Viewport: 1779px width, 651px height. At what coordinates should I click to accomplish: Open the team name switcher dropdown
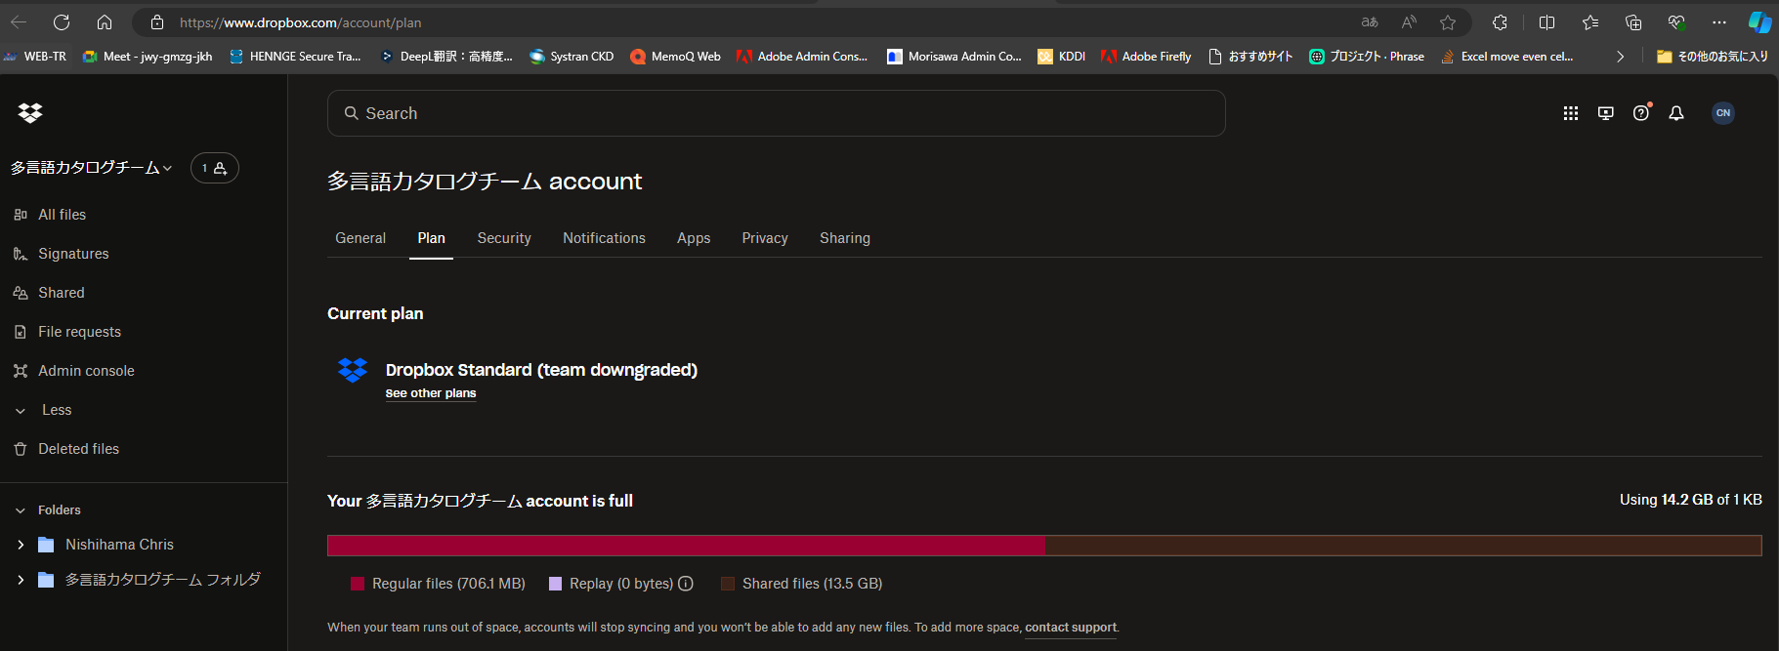pos(91,168)
